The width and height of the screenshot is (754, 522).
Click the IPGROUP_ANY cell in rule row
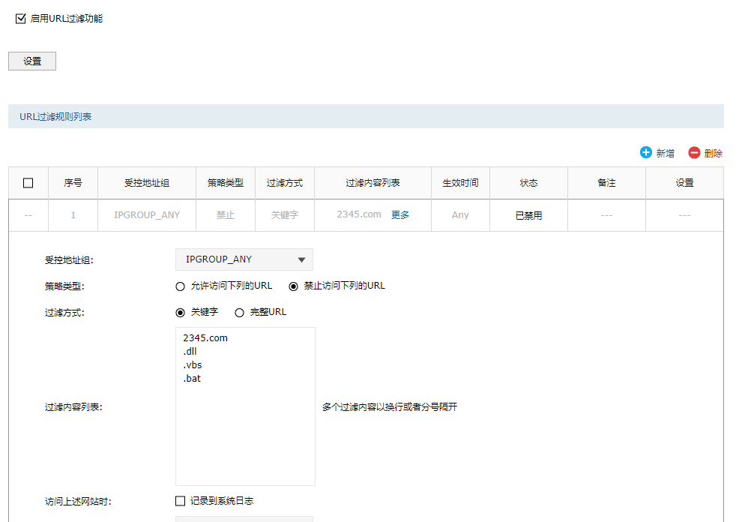click(147, 215)
